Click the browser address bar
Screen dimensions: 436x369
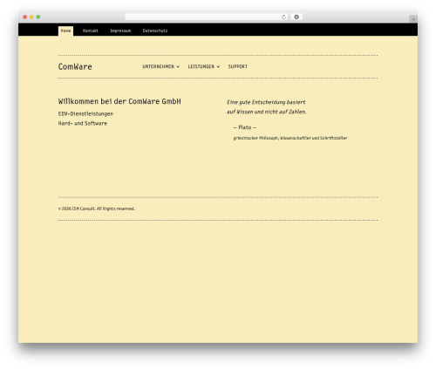click(x=207, y=17)
